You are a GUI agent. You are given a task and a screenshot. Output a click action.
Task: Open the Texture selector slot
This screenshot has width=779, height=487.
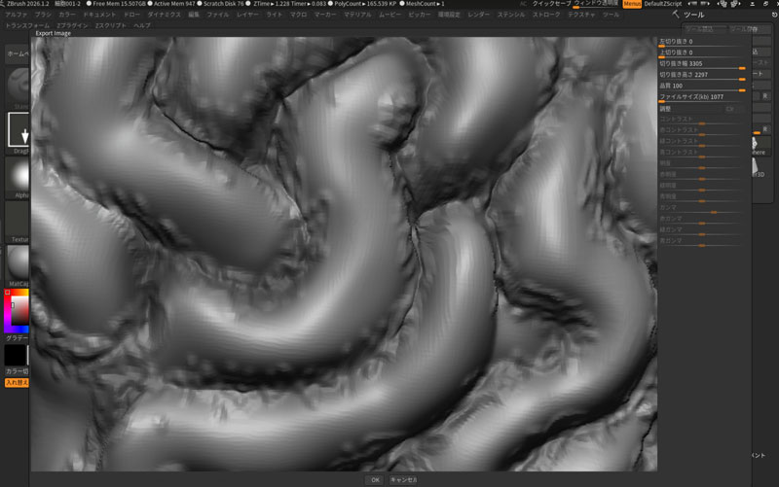coord(19,223)
